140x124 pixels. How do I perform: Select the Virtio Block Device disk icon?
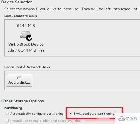pyautogui.click(x=26, y=36)
